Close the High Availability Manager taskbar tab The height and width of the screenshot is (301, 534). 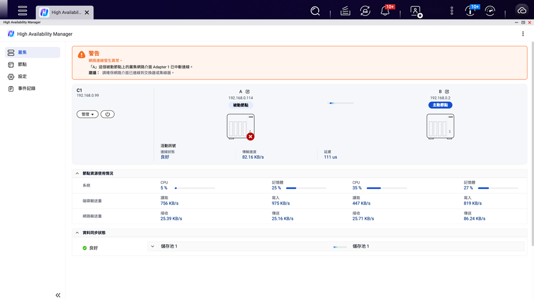[87, 12]
